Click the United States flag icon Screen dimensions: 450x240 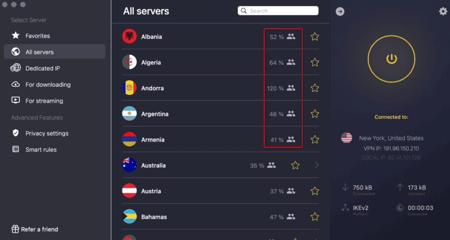pos(346,138)
